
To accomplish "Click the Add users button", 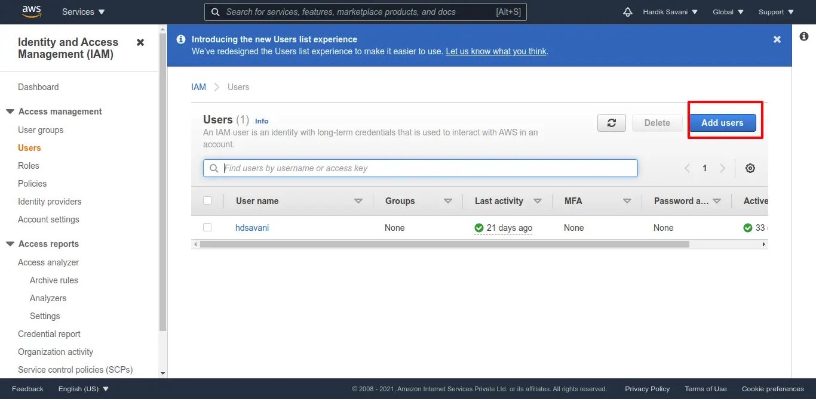I will (722, 123).
